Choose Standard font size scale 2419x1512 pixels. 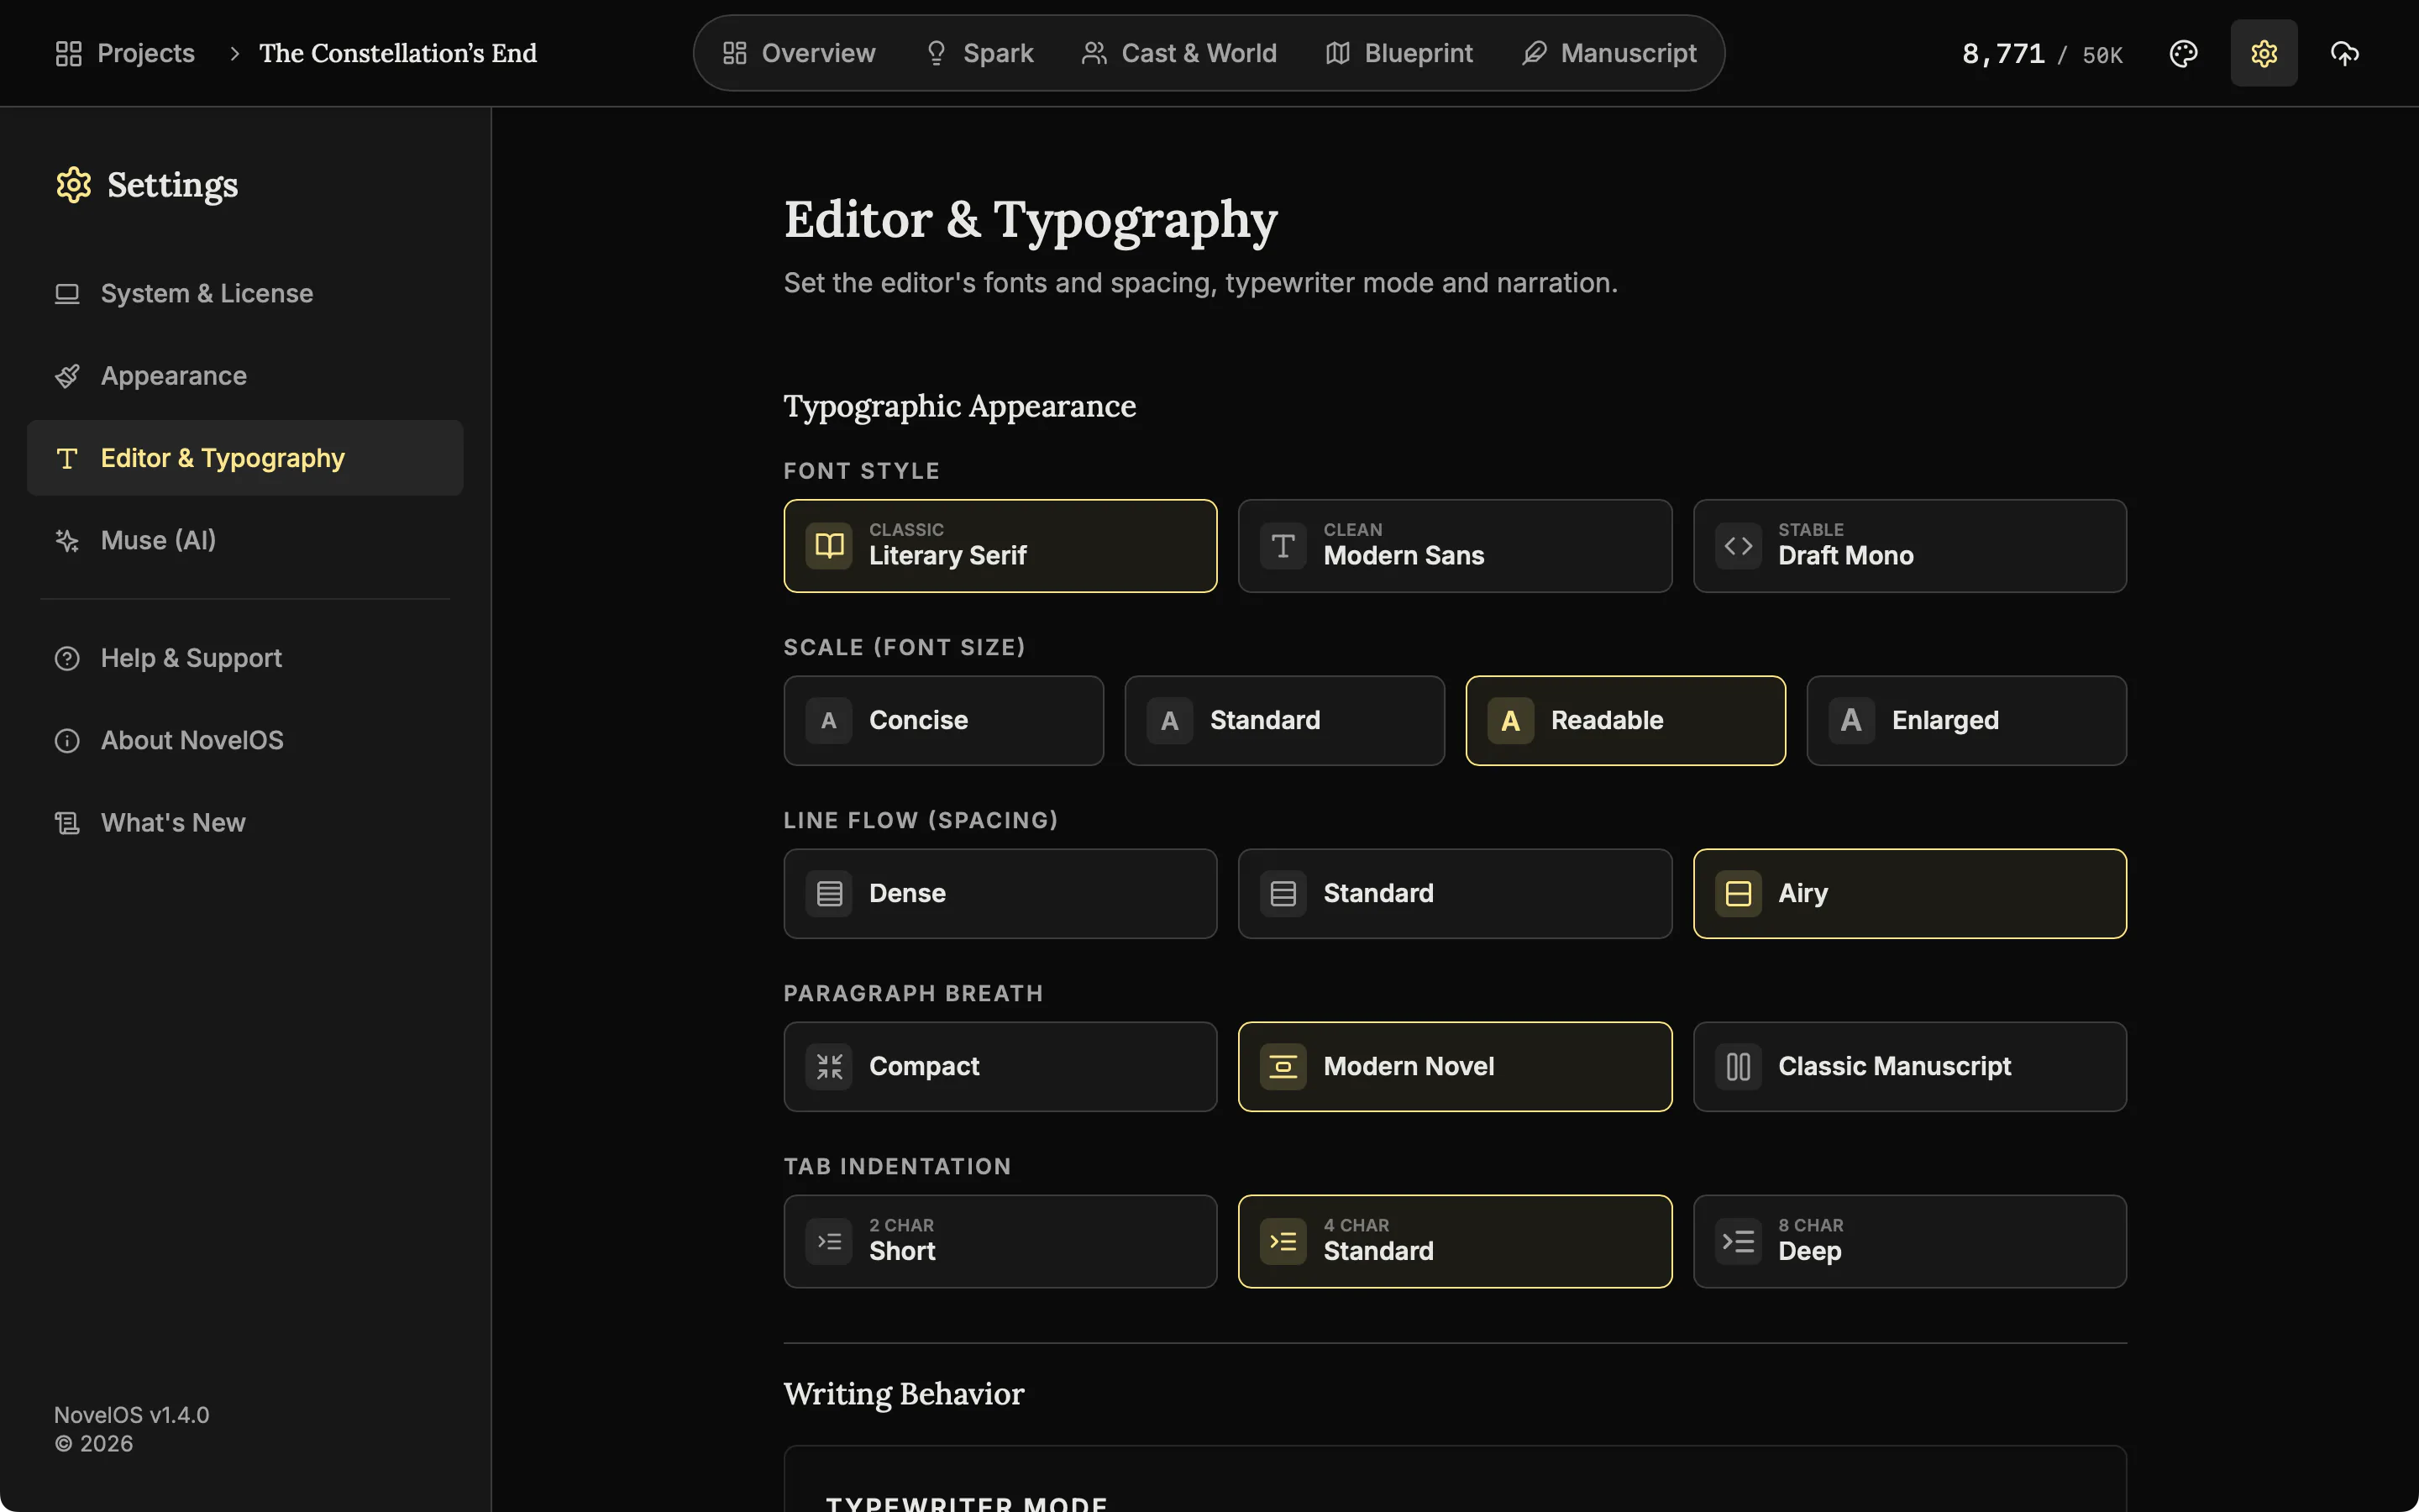(1284, 721)
